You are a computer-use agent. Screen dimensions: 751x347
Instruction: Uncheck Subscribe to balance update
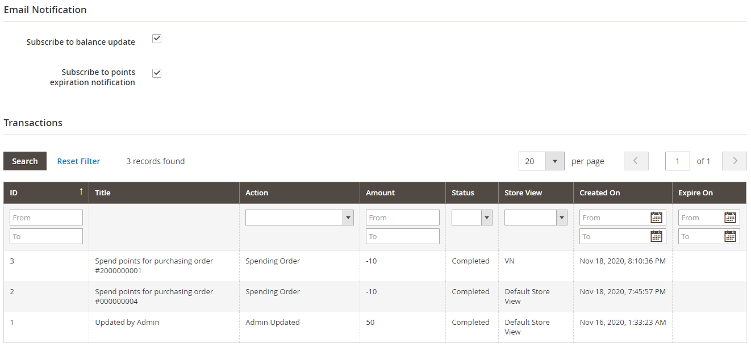[157, 39]
